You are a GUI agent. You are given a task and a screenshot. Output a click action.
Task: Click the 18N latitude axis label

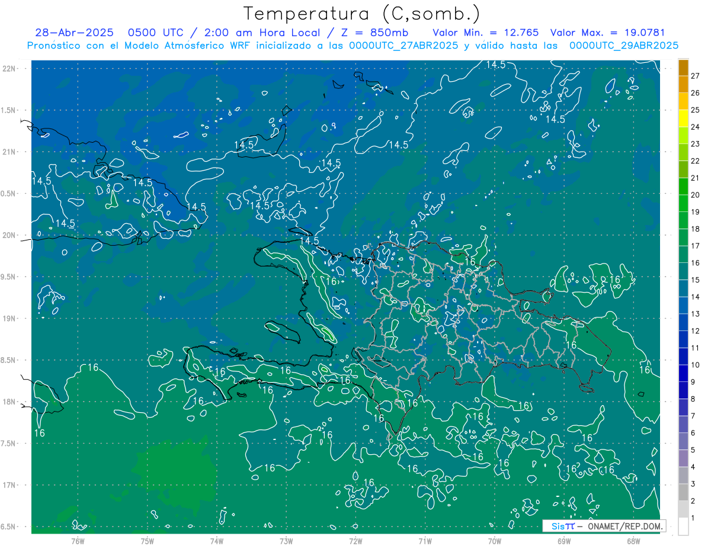coord(9,402)
